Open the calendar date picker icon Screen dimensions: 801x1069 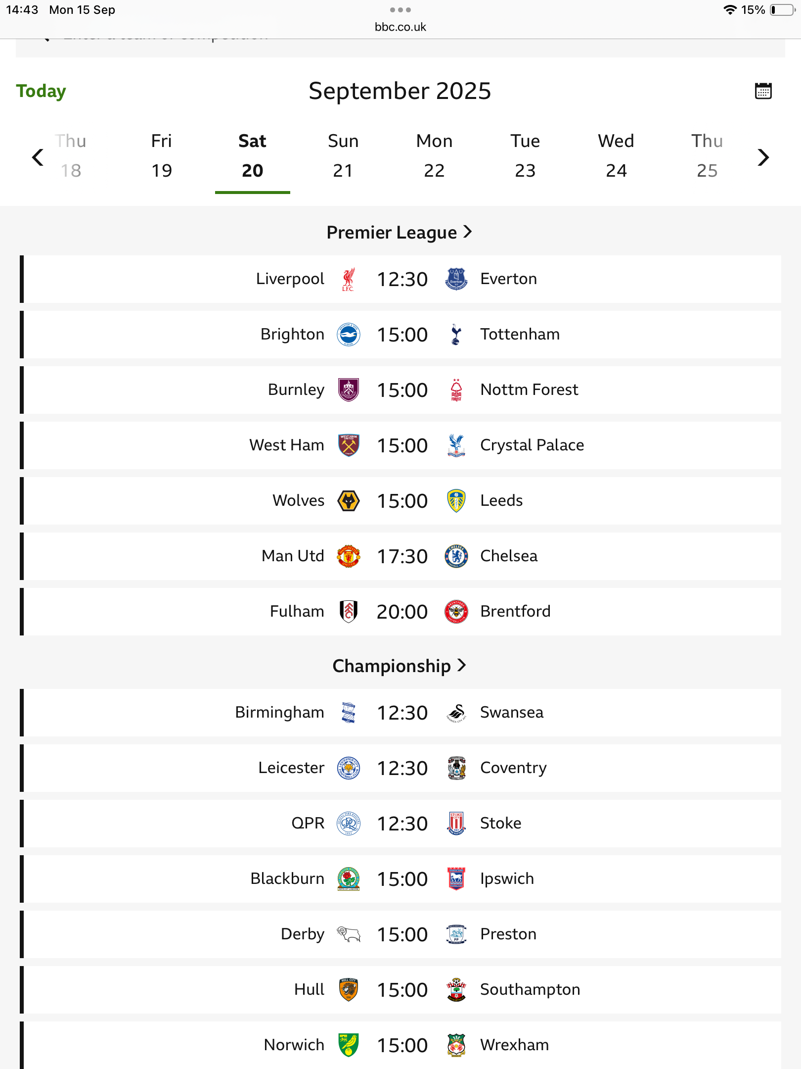(x=763, y=91)
